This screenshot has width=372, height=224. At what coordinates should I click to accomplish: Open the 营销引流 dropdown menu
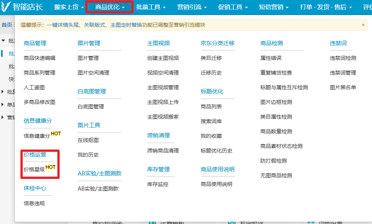tap(192, 7)
